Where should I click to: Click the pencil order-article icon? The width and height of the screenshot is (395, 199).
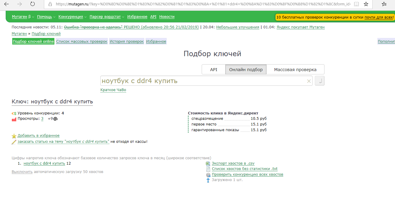click(14, 142)
